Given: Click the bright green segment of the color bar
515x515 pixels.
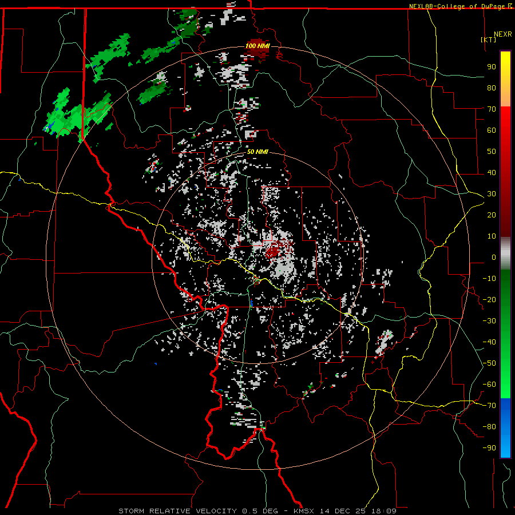Looking at the screenshot, I should coord(505,378).
